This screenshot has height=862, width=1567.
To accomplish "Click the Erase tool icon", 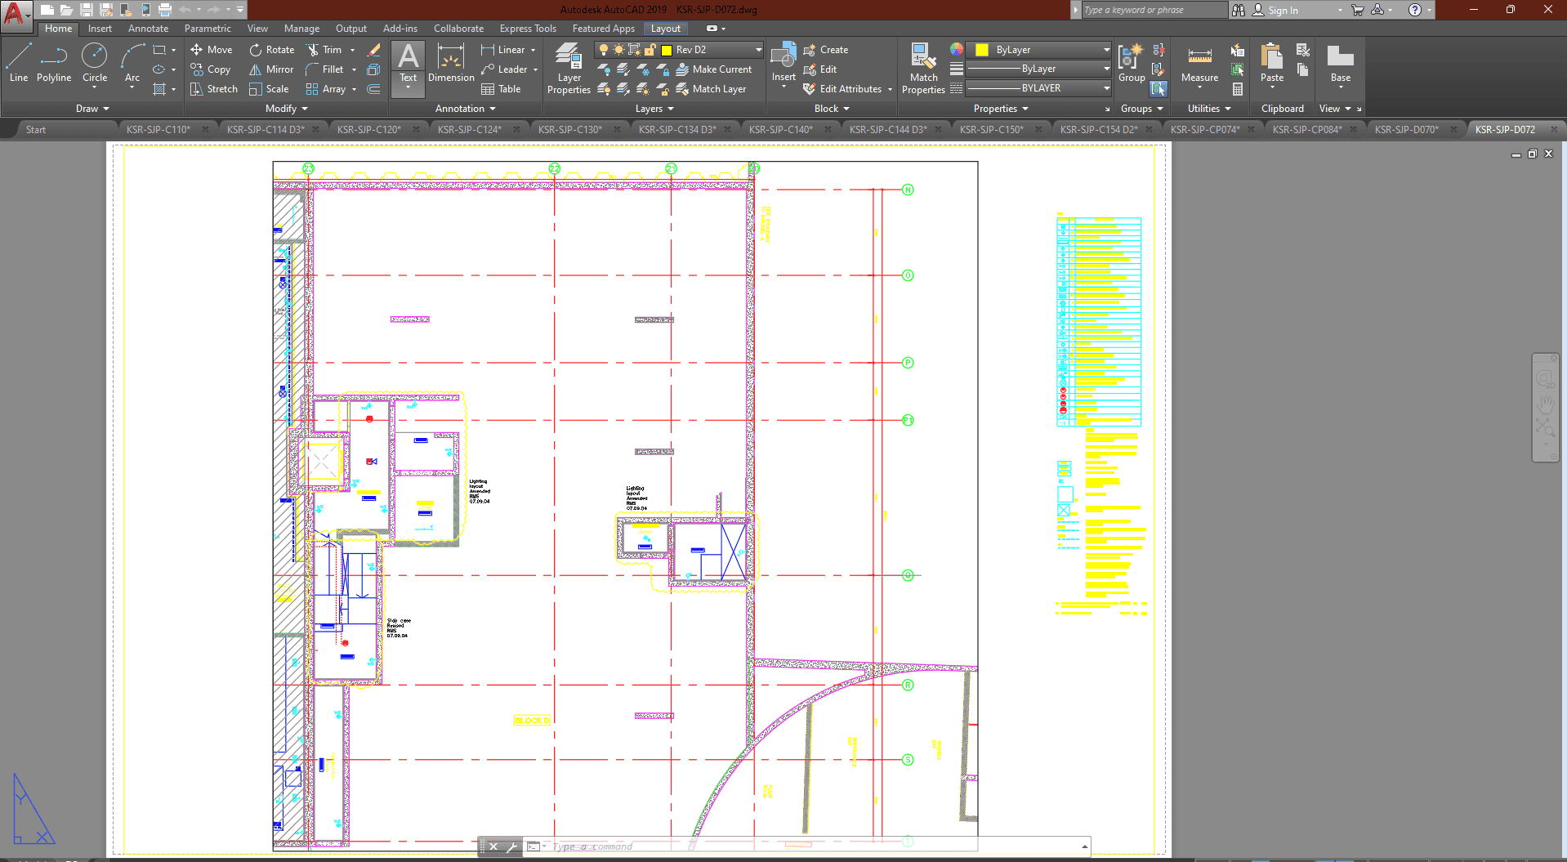I will click(x=374, y=50).
